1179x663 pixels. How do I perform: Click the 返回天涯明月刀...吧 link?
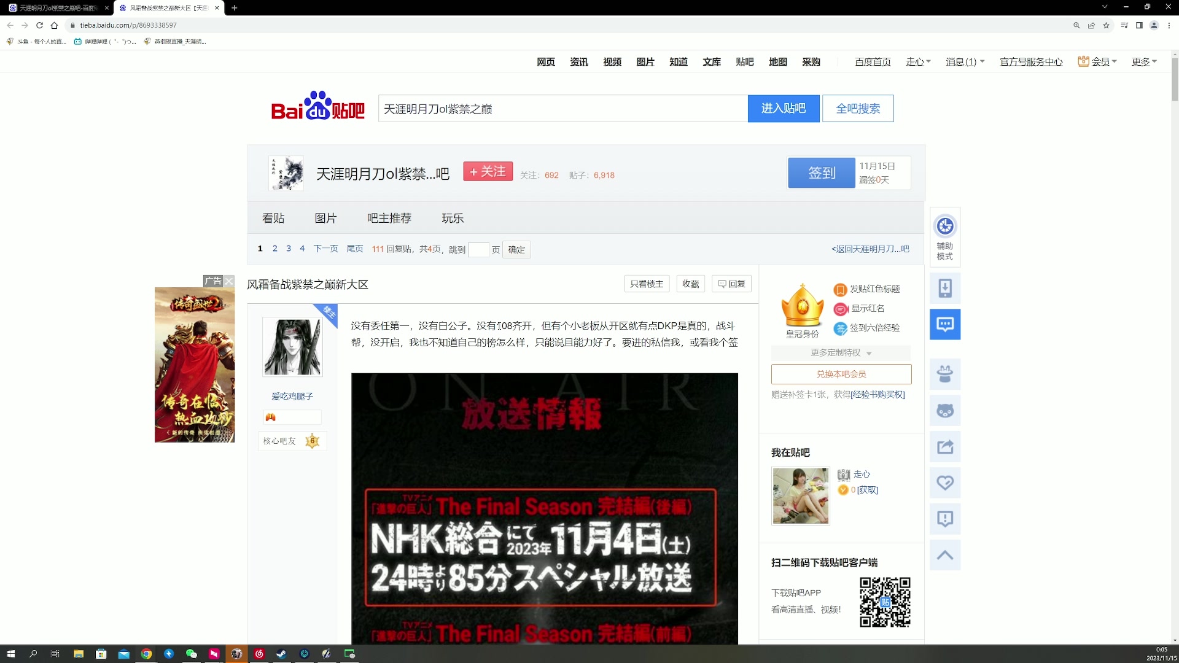870,249
